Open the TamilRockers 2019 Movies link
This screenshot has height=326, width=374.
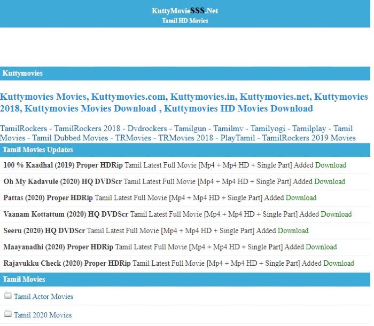(309, 138)
